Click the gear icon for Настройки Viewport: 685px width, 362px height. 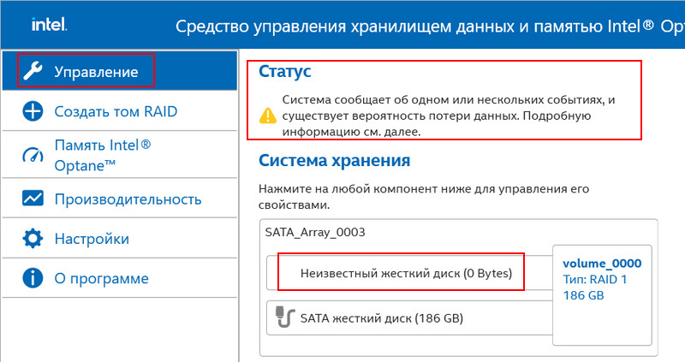[x=33, y=239]
